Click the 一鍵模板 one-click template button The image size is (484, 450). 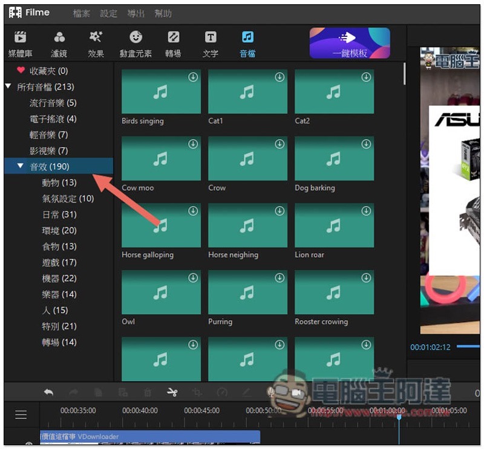[350, 43]
